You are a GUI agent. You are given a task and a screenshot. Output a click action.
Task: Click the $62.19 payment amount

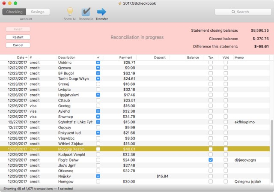pos(129,73)
